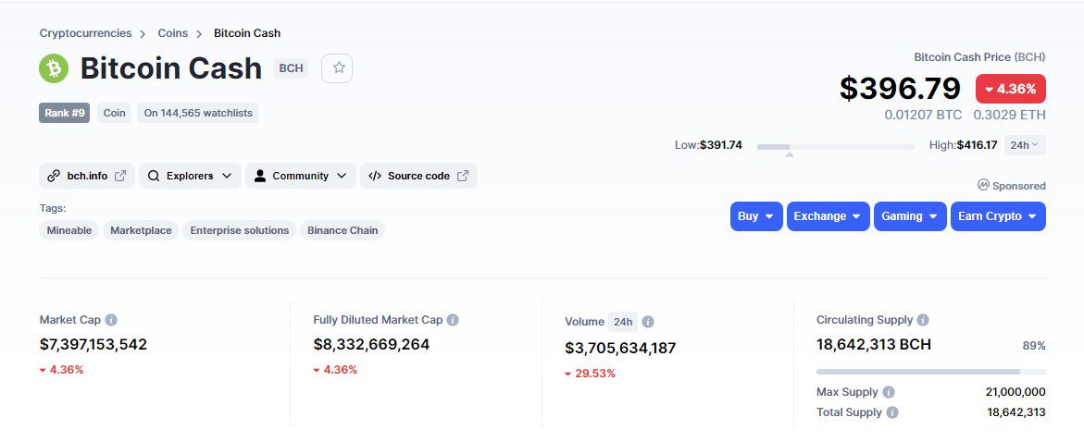Open the Exchange dropdown
This screenshot has height=442, width=1084.
point(829,216)
